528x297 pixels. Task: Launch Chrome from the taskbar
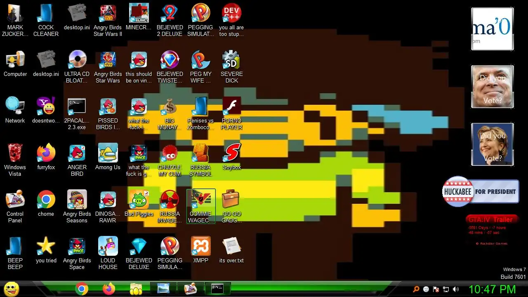click(x=82, y=289)
